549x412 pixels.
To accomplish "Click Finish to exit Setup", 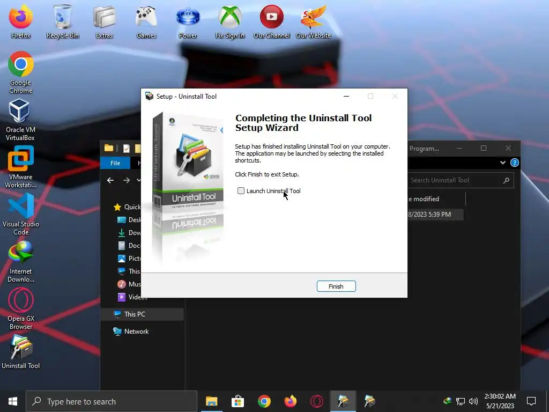I will click(336, 286).
